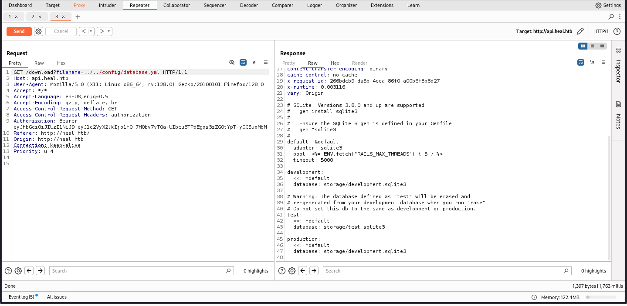Show response Render view
627x306 pixels.
click(359, 63)
